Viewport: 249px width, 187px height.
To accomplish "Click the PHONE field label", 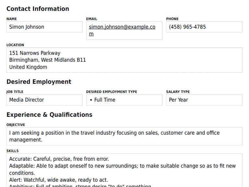I will (x=172, y=19).
